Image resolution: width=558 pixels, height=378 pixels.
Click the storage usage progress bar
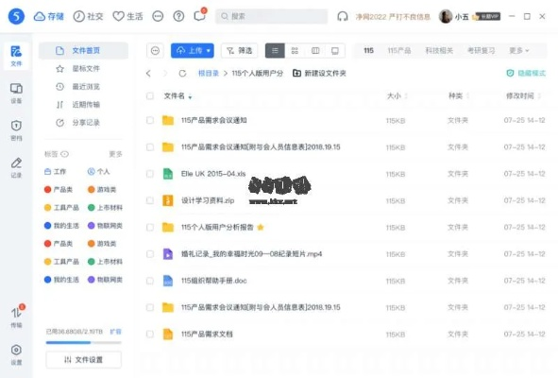point(83,342)
